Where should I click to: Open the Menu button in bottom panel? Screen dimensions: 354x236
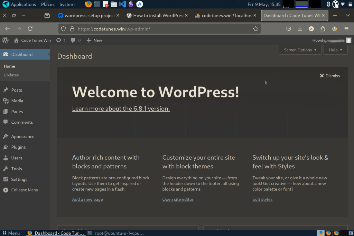[x=11, y=233]
